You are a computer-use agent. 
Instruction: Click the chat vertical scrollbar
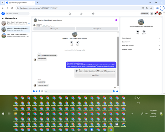coord(118,61)
